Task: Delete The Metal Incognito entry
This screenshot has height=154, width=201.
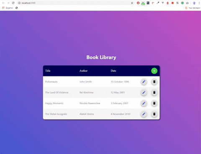Action: pyautogui.click(x=154, y=114)
